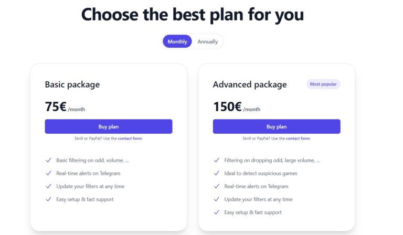Open contact form link under Advanced package

pos(298,138)
